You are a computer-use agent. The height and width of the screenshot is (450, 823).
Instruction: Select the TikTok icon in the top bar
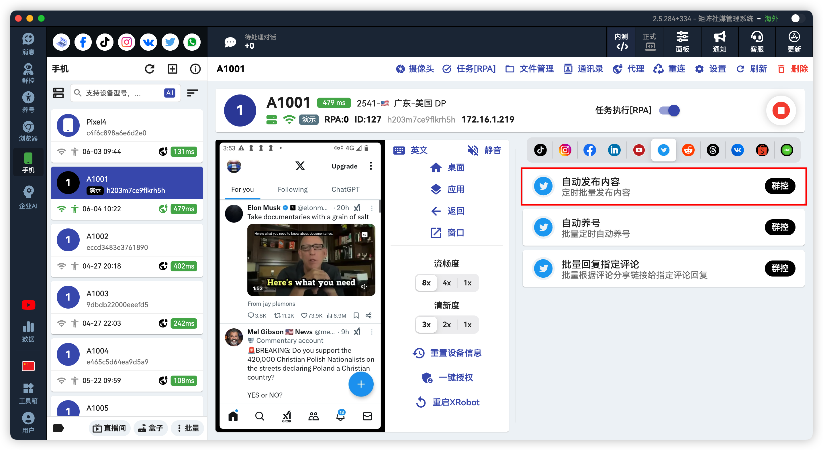pos(105,42)
